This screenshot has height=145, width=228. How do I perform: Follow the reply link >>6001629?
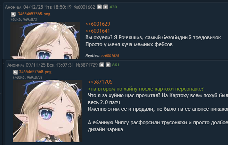point(98,24)
